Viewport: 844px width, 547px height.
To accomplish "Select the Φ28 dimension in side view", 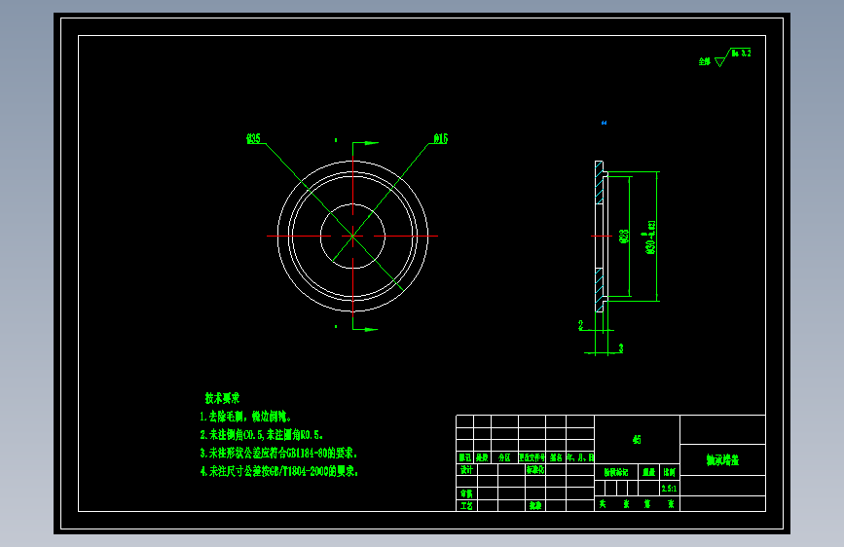I will (x=624, y=237).
